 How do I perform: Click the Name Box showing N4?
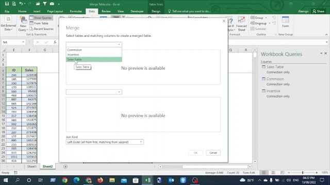click(13, 42)
